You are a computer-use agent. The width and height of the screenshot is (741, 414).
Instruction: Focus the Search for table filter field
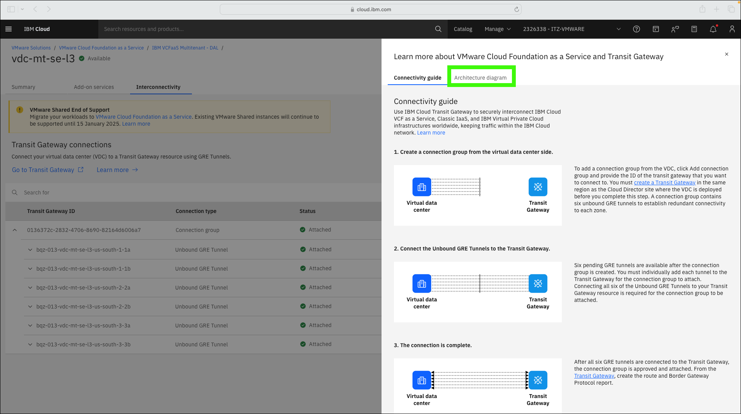[193, 193]
